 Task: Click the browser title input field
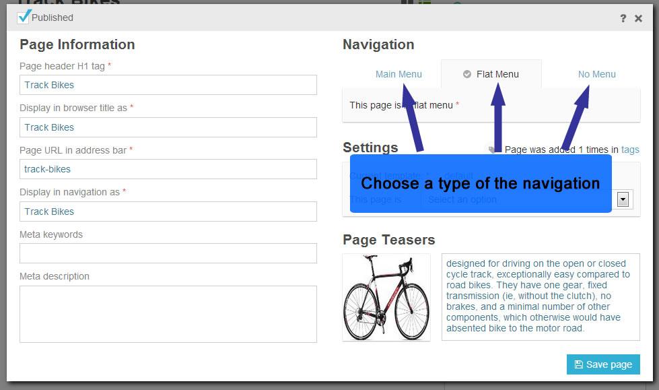(168, 127)
